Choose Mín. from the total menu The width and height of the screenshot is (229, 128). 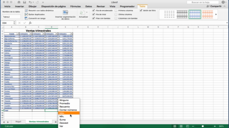click(x=69, y=116)
